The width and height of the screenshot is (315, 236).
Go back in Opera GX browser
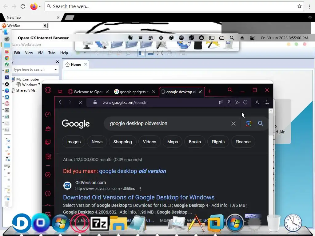[60, 102]
